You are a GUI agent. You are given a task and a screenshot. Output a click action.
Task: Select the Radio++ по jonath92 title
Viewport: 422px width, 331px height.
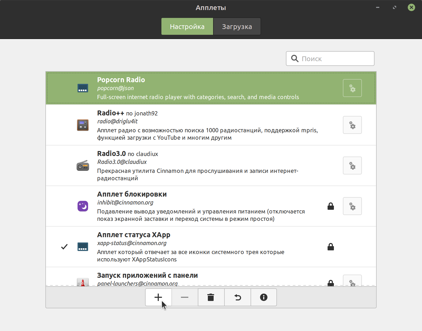127,113
